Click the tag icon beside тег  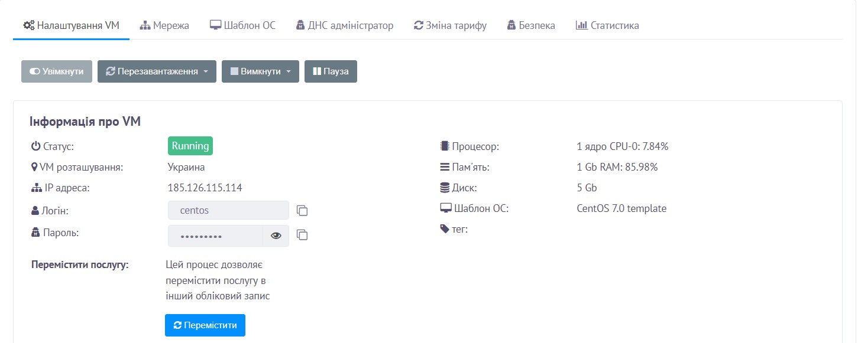click(x=444, y=229)
